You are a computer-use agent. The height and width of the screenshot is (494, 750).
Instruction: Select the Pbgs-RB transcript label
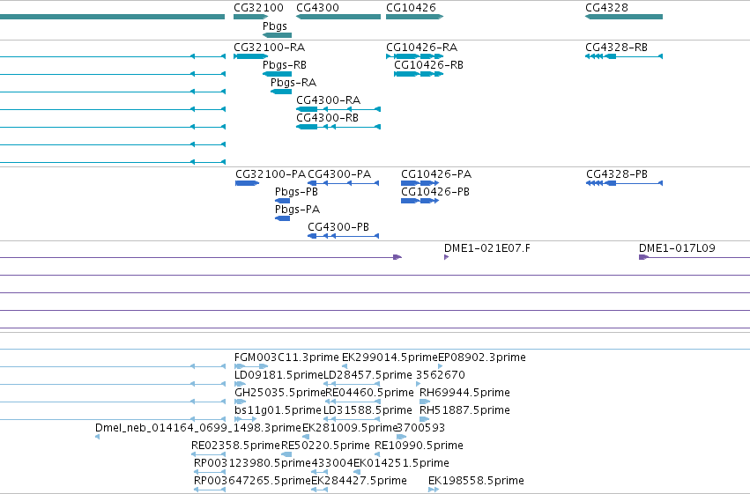tap(284, 65)
